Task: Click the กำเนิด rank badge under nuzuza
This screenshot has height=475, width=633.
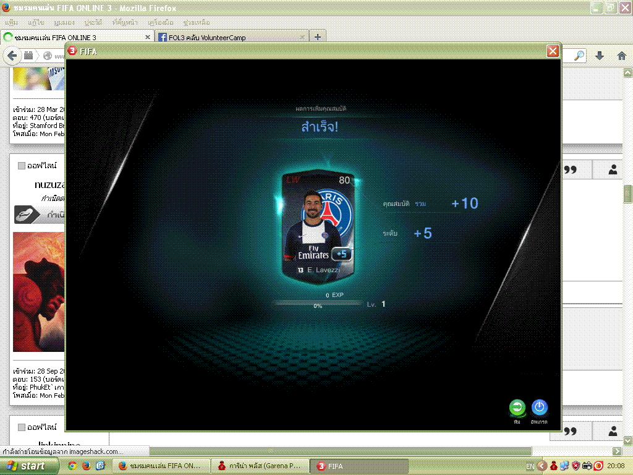Action: 40,215
